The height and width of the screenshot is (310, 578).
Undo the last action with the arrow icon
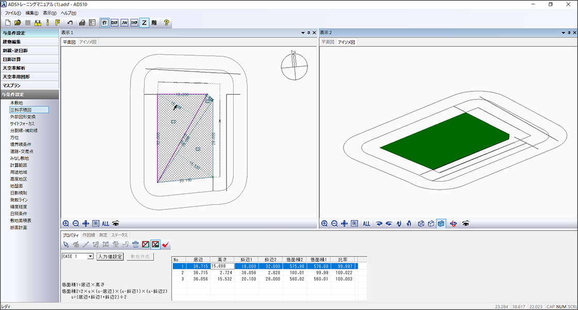[70, 23]
